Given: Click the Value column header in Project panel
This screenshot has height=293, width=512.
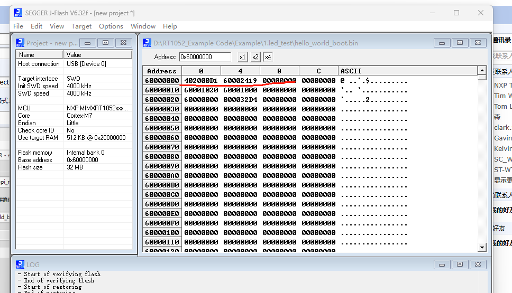Looking at the screenshot, I should (97, 55).
